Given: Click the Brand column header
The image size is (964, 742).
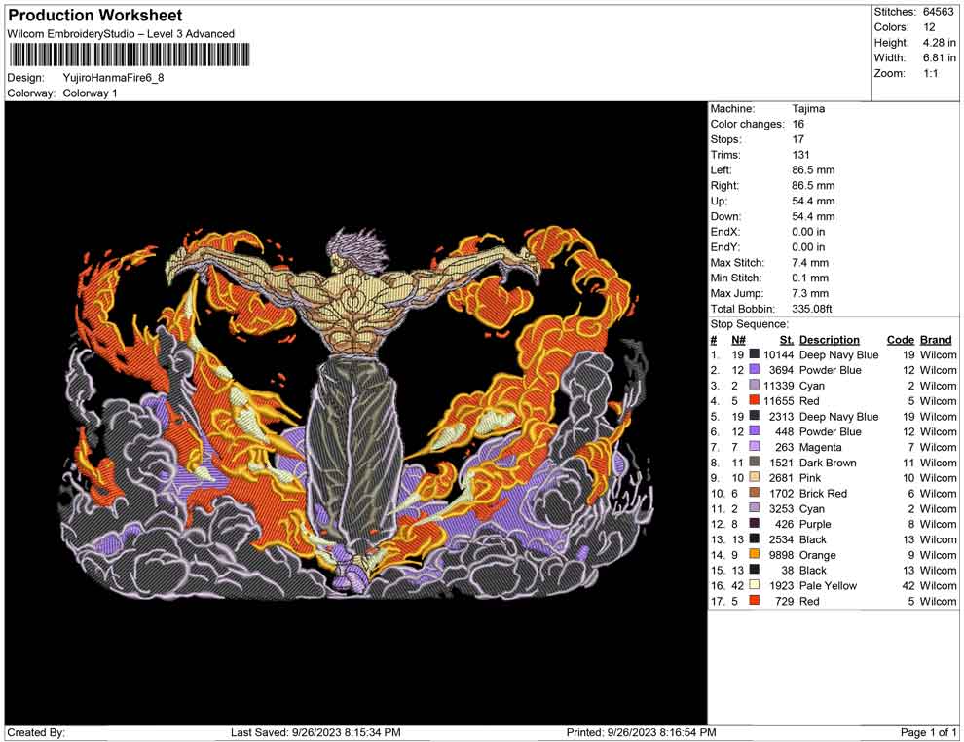Looking at the screenshot, I should 936,340.
